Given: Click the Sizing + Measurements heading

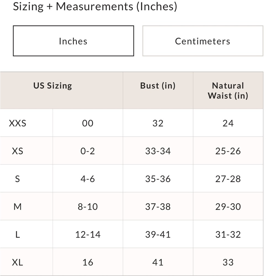Looking at the screenshot, I should pyautogui.click(x=95, y=7).
